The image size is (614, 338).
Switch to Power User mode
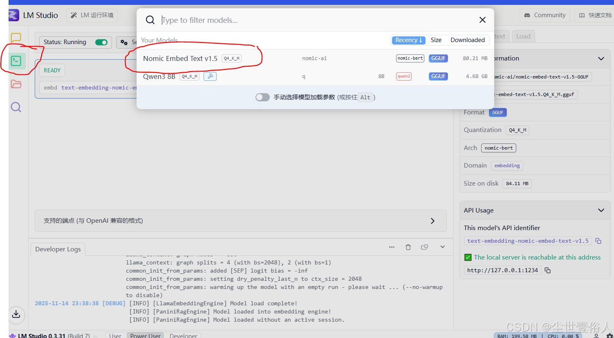pos(146,336)
